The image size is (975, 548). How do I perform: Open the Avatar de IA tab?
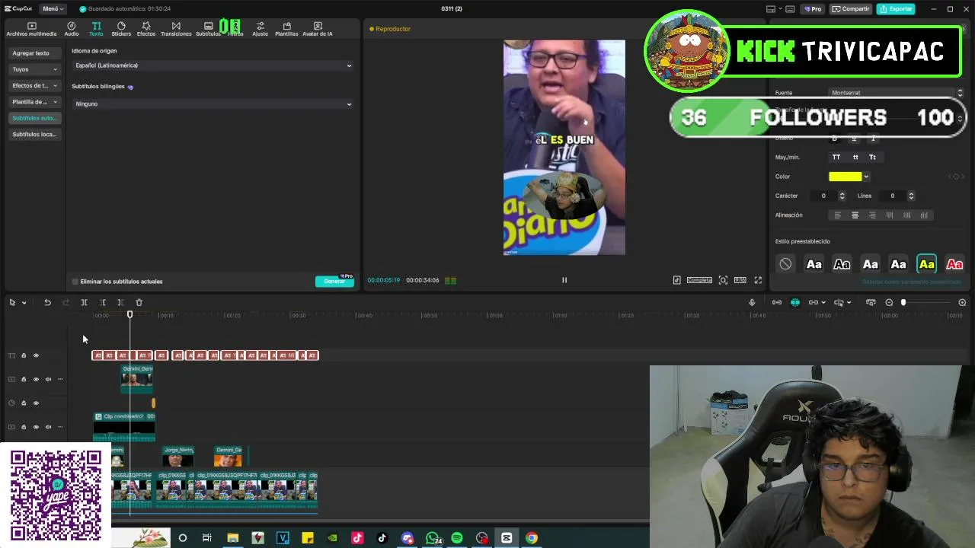pos(318,30)
